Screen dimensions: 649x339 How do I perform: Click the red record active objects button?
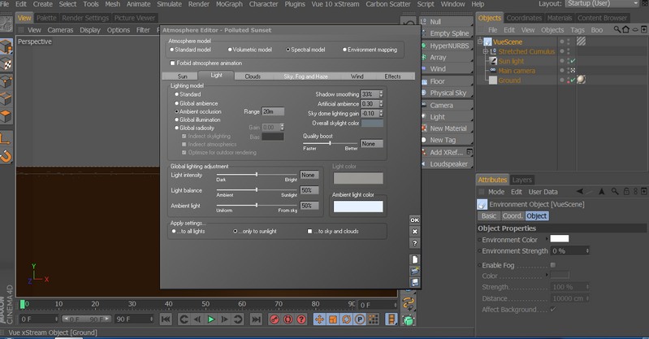pos(274,319)
